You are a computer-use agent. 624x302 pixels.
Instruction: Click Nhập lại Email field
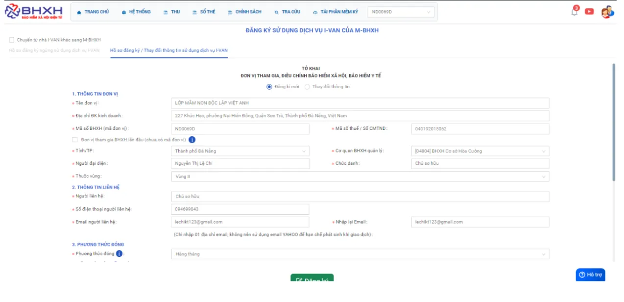tap(480, 222)
